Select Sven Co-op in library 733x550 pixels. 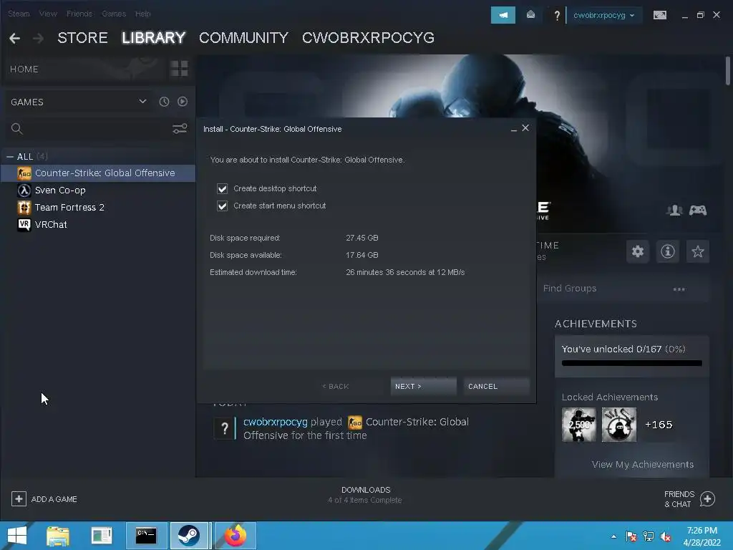(98, 190)
